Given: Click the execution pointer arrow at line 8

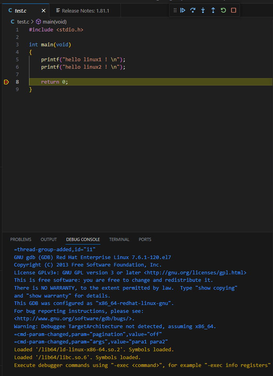Looking at the screenshot, I should (x=6, y=82).
